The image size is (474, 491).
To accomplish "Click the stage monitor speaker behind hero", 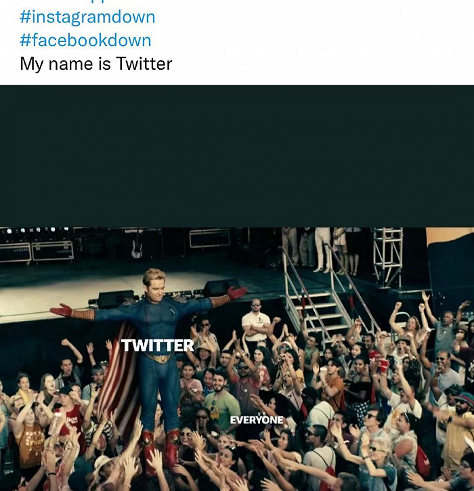I will click(x=116, y=299).
